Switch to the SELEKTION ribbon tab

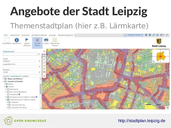click(x=25, y=35)
